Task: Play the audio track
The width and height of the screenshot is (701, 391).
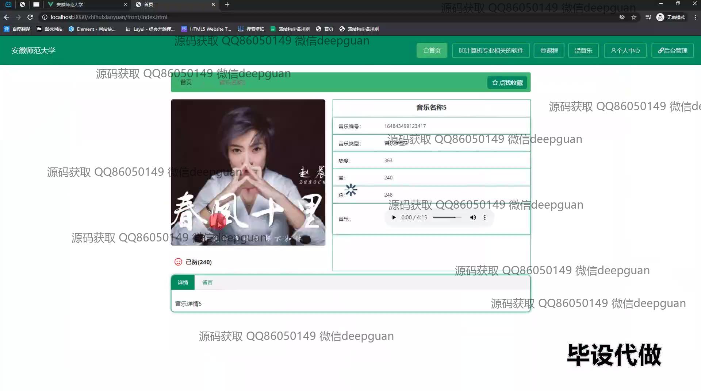Action: (x=394, y=217)
